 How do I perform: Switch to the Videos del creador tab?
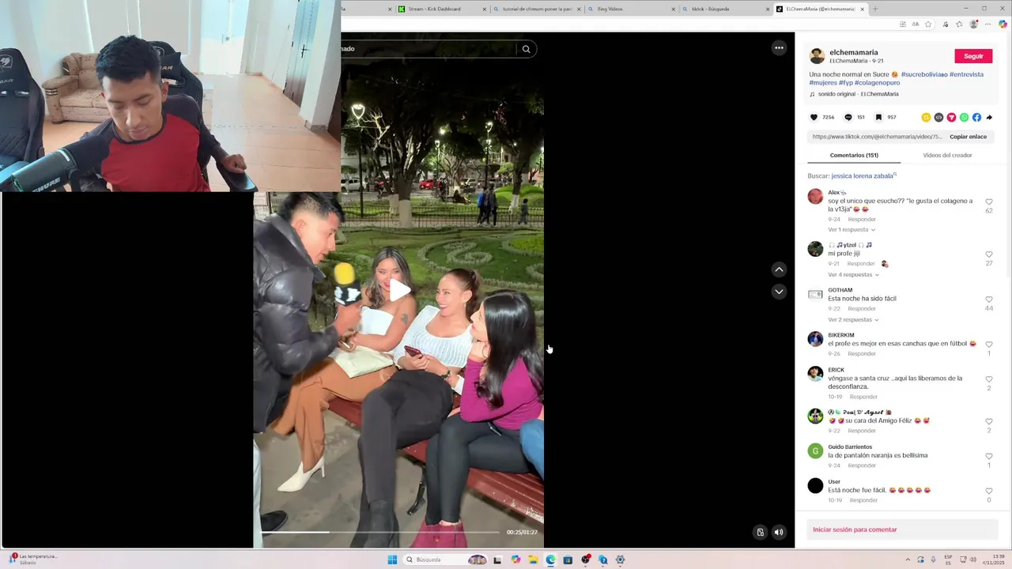(947, 155)
